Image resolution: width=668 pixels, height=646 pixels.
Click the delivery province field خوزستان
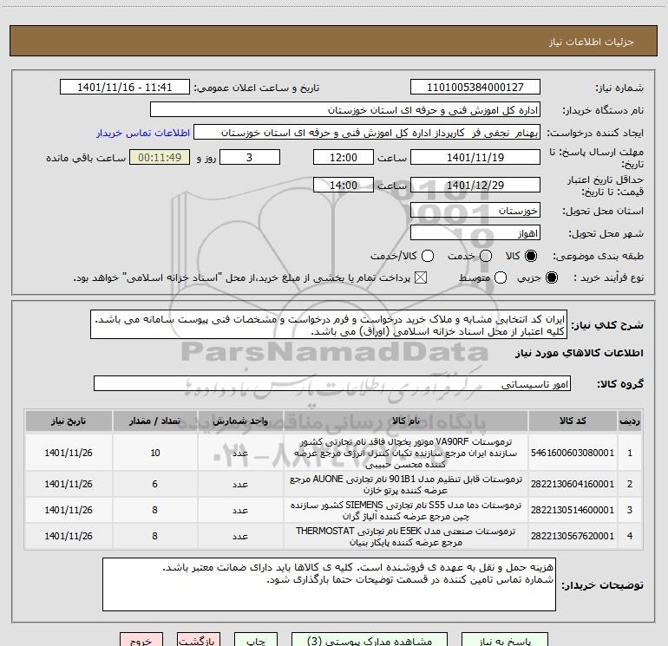(475, 210)
